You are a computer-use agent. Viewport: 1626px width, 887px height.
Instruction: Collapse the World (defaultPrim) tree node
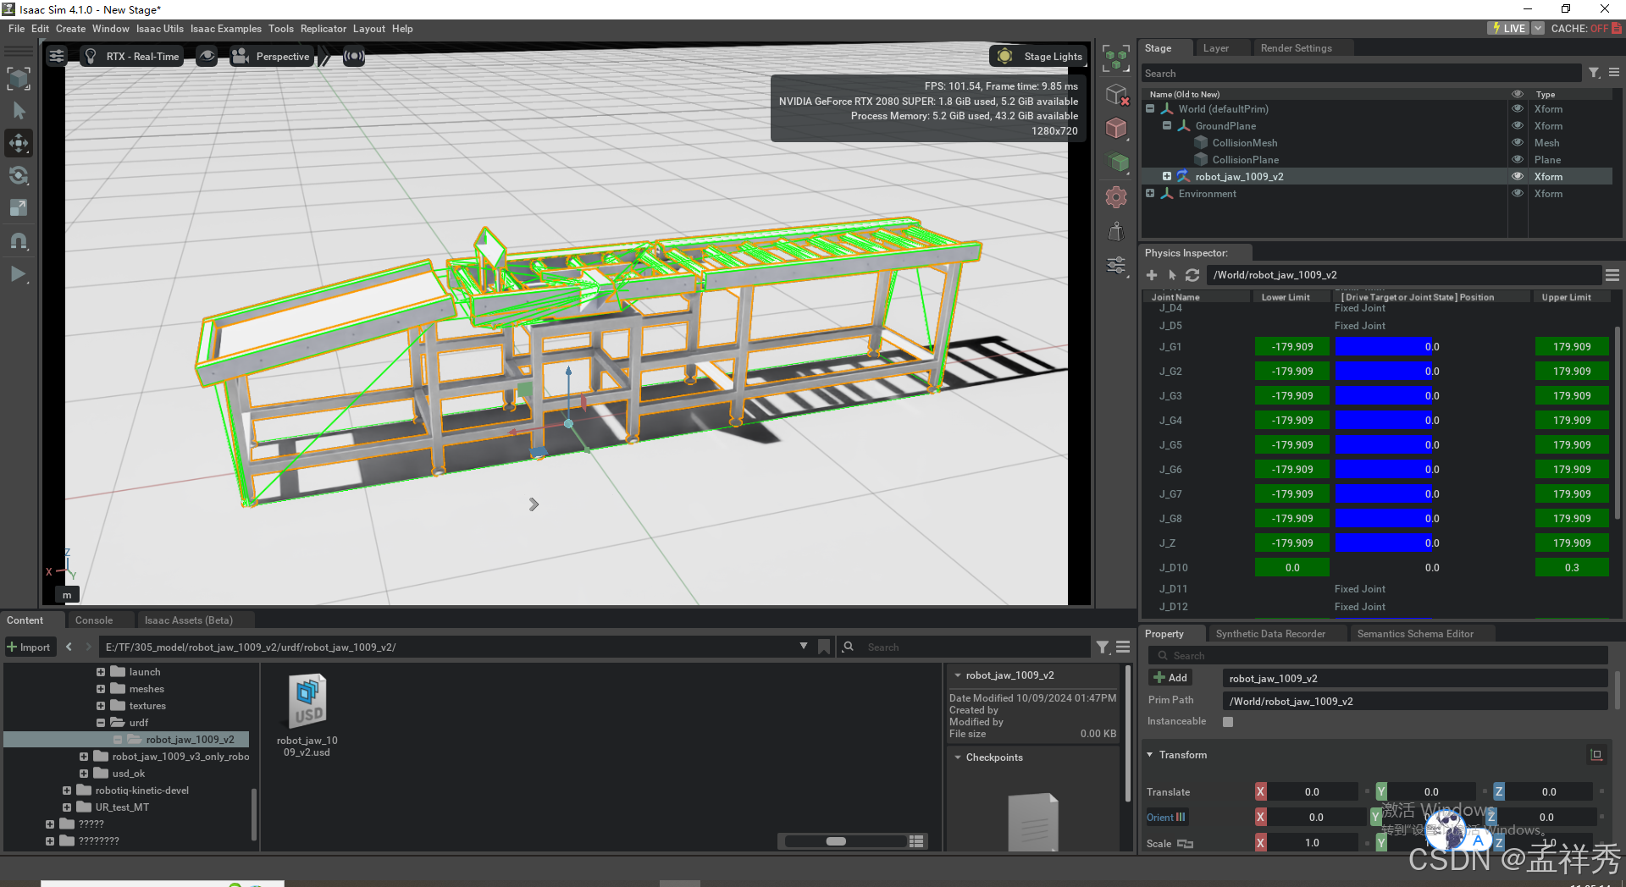tap(1150, 108)
